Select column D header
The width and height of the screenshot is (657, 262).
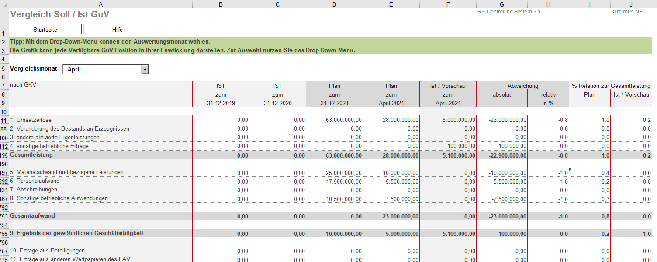point(334,4)
